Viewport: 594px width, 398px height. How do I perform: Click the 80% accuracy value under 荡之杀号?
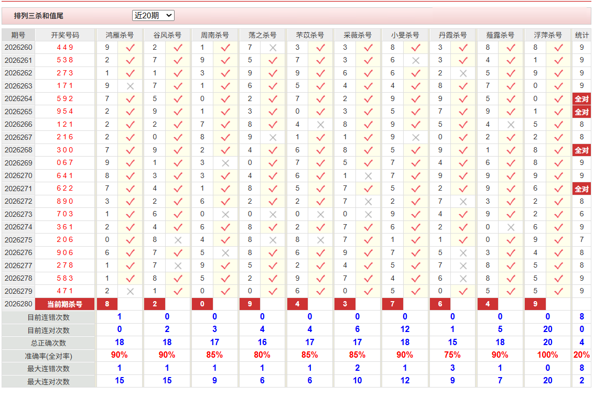tap(262, 355)
